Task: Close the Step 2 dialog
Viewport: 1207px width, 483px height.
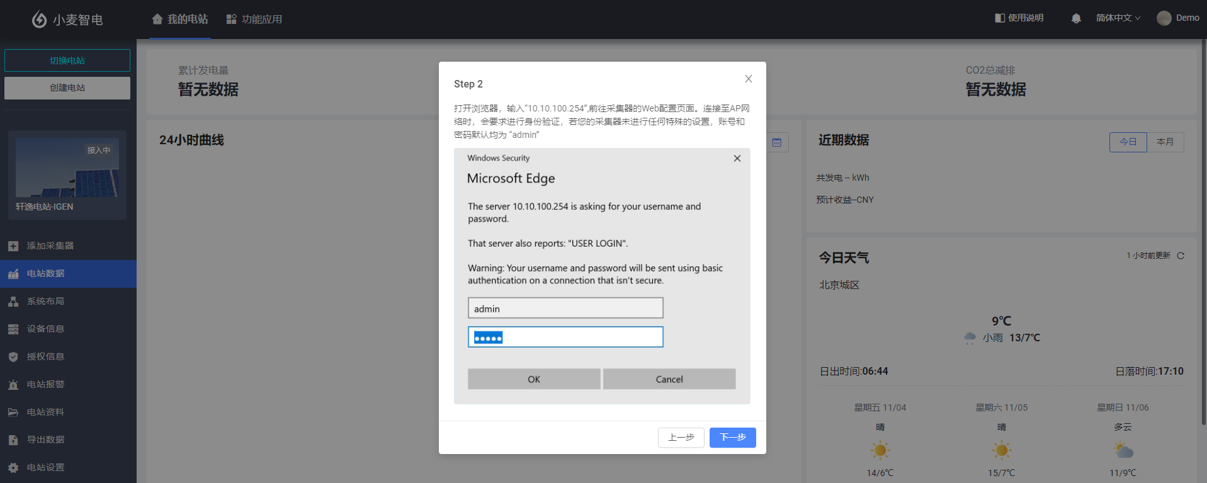Action: pyautogui.click(x=748, y=79)
